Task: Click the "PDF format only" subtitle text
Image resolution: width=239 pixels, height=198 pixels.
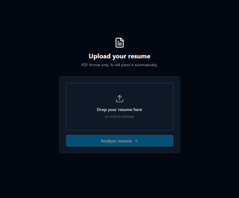Action: tap(95, 65)
